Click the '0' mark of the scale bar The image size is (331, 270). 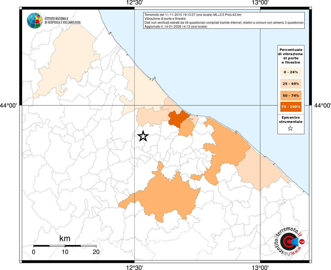[x=33, y=252]
